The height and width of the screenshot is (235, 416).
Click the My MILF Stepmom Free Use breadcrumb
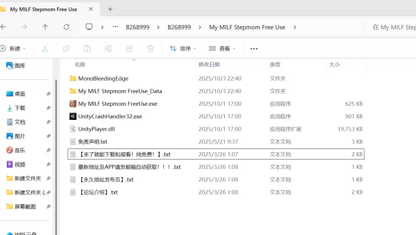click(x=247, y=27)
